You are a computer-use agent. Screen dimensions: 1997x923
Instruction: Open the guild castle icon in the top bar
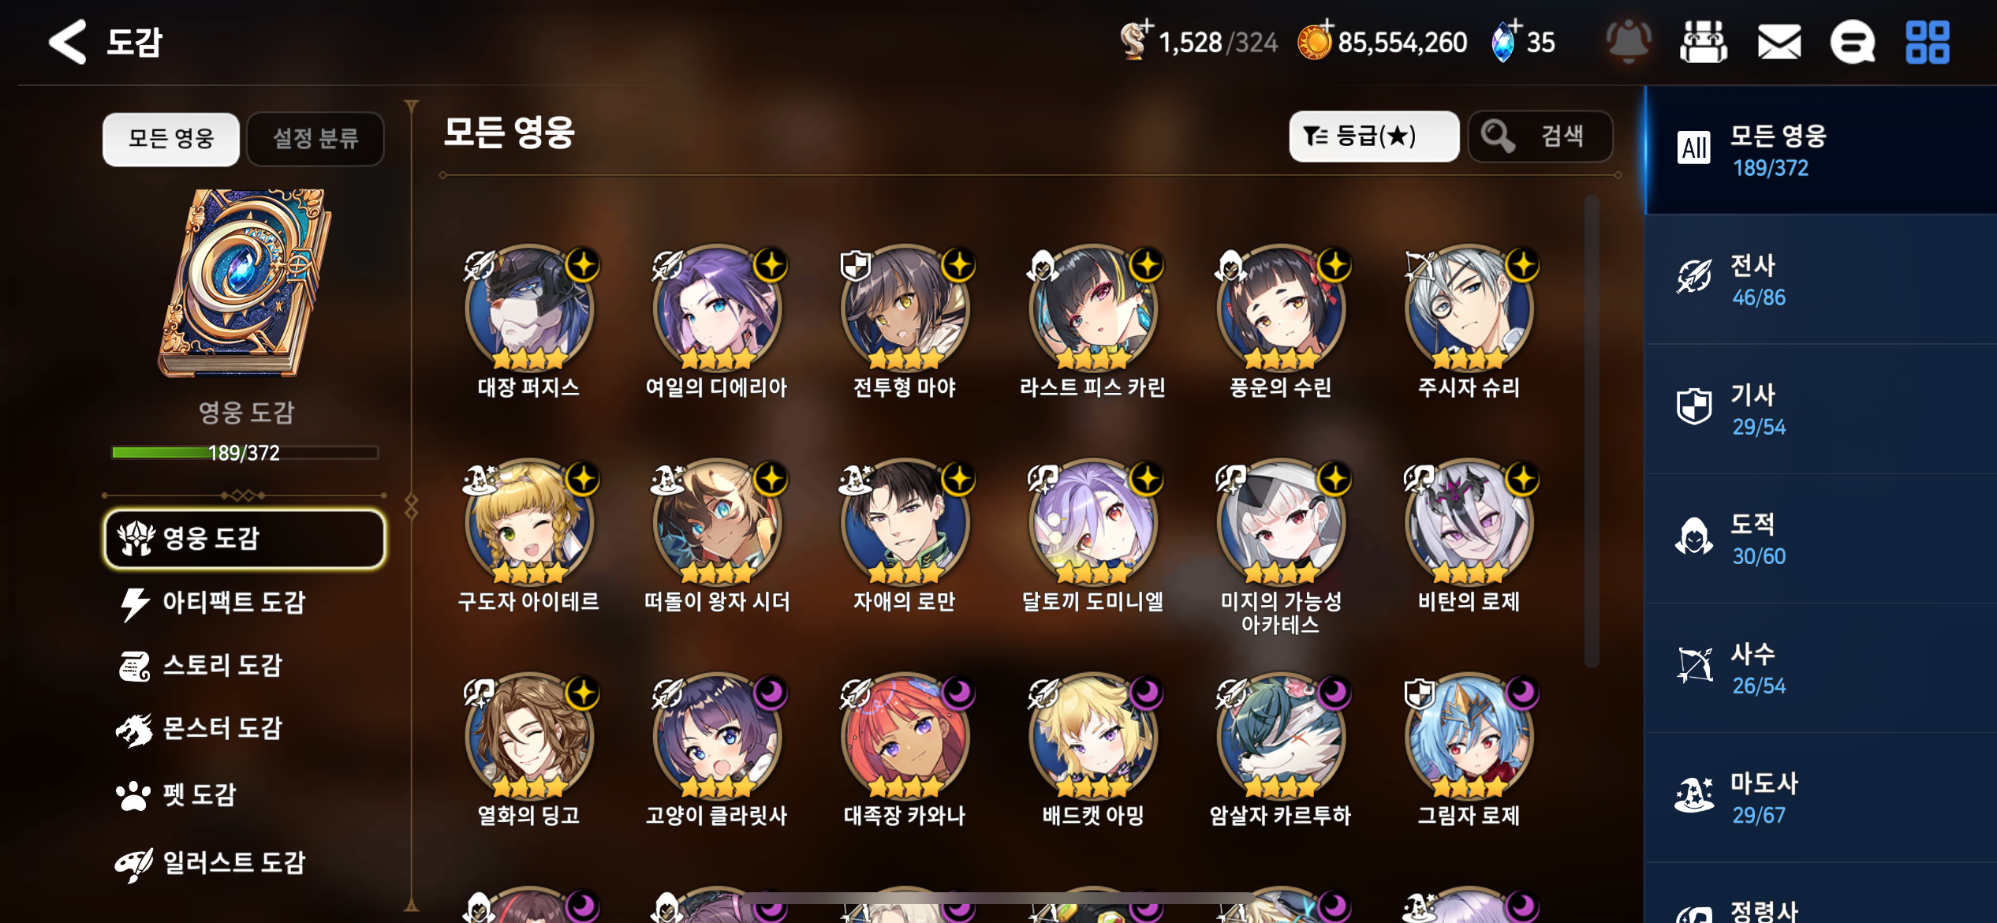tap(1704, 42)
